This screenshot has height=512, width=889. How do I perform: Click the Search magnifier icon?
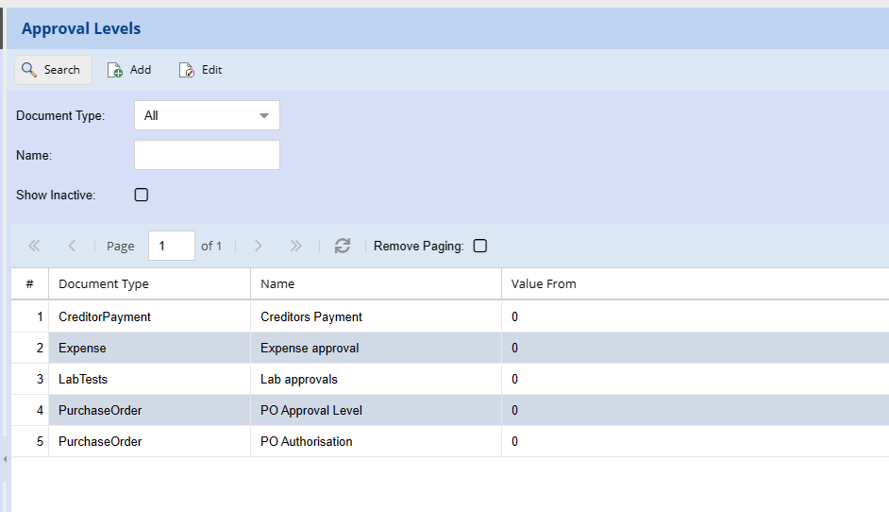[29, 70]
